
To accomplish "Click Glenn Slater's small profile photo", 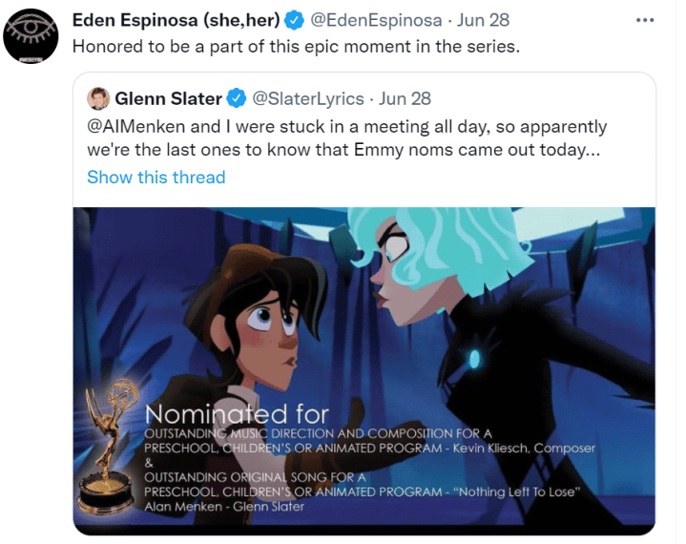I will tap(98, 97).
